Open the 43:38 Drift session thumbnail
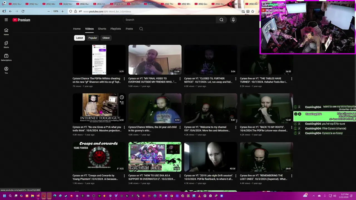The height and width of the screenshot is (200, 356). (211, 157)
